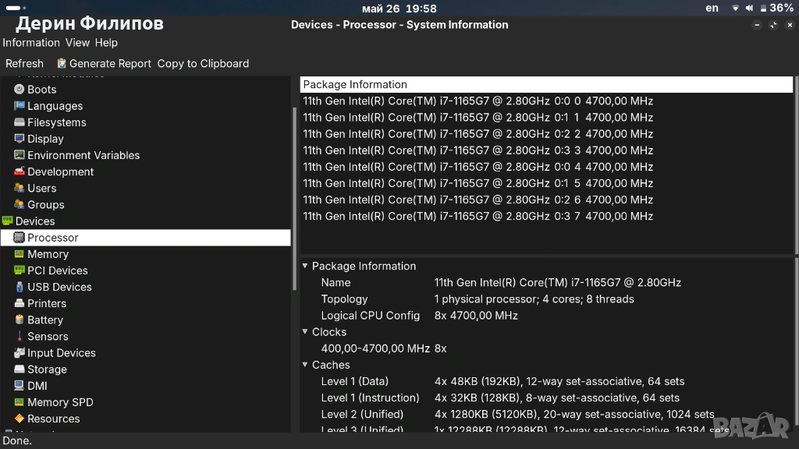Open USB Devices icon entry
Image resolution: width=799 pixels, height=449 pixels.
coord(20,287)
